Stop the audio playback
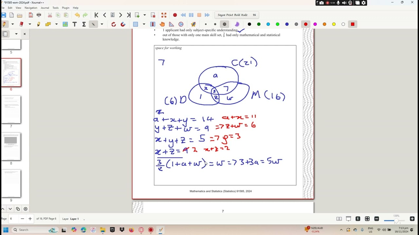 [x=199, y=15]
